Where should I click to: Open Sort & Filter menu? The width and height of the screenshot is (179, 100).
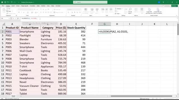tap(126, 11)
